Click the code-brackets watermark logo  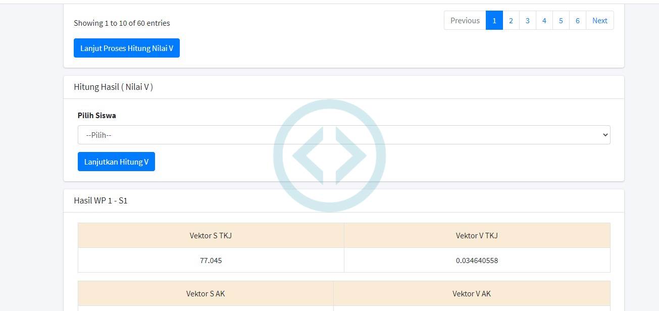[x=329, y=155]
